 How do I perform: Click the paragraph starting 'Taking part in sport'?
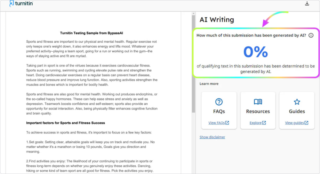point(91,75)
